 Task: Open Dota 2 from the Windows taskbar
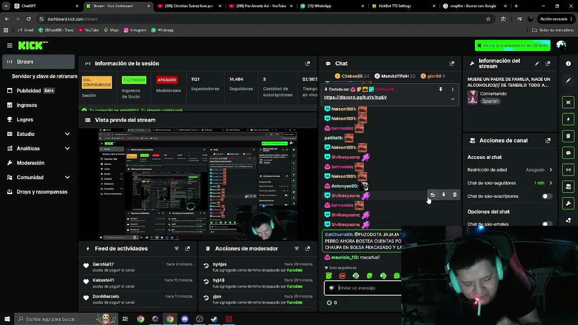(229, 319)
